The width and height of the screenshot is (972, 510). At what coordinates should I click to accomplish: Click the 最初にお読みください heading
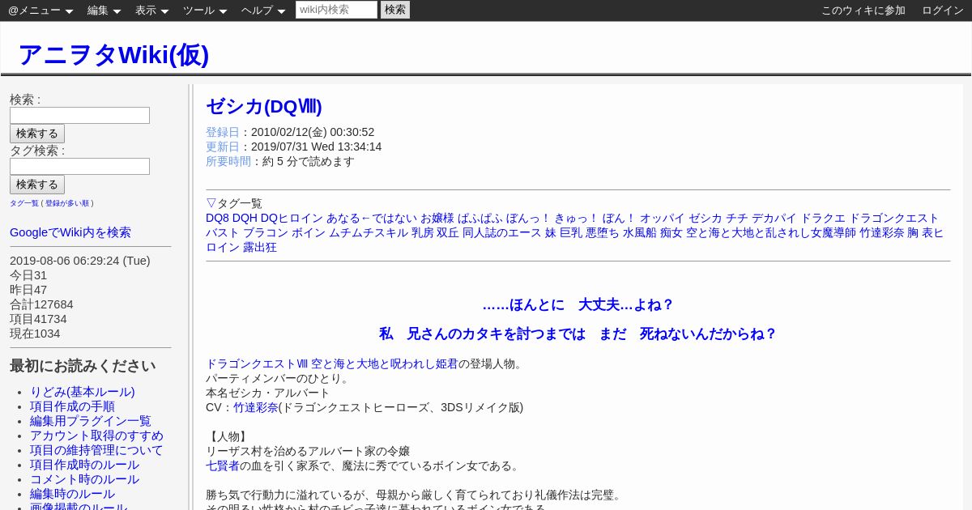pos(83,366)
